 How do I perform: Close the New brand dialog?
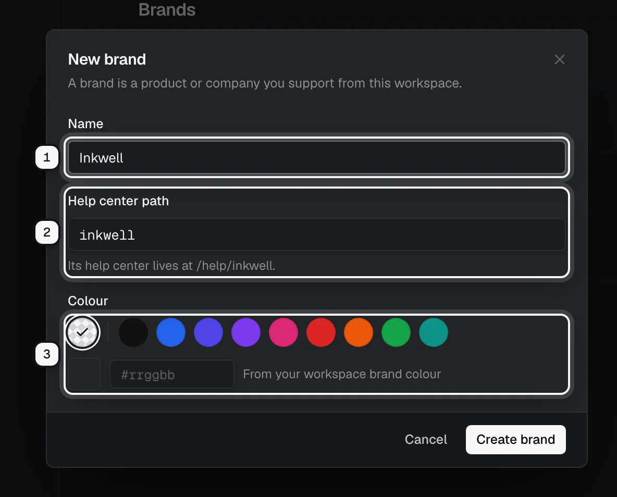[x=559, y=59]
